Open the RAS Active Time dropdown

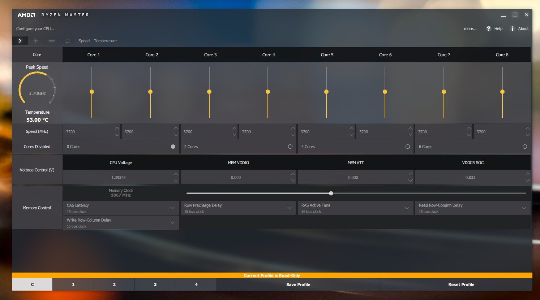click(x=355, y=208)
